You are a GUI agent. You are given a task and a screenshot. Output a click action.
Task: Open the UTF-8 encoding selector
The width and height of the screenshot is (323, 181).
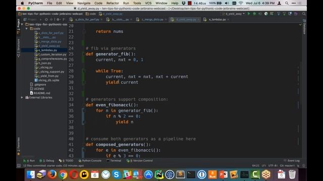tap(273, 165)
